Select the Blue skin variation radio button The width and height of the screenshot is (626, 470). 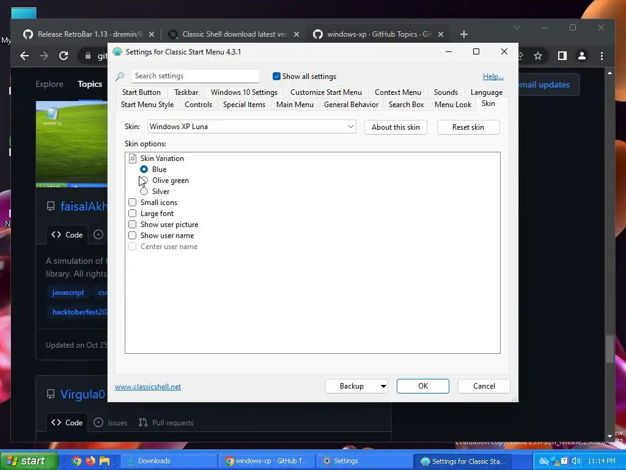click(x=144, y=170)
